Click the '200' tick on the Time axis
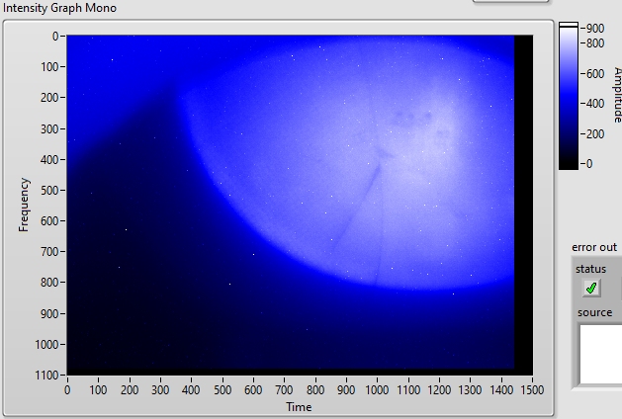Screen dimensions: 622x419 click(x=130, y=390)
